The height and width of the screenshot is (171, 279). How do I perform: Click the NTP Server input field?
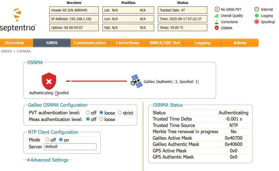pyautogui.click(x=70, y=147)
